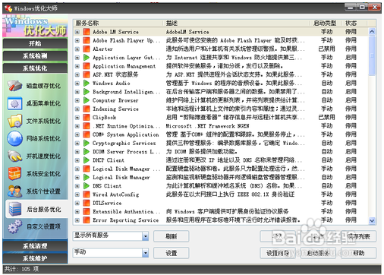
Task: Click green running icon of Cryptographic Services
Action: pos(87,143)
